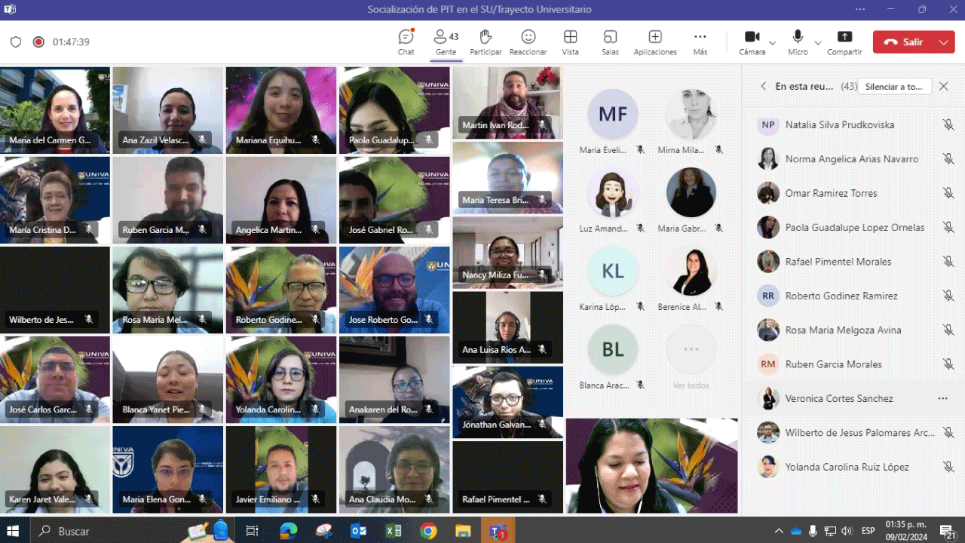Expand the Micro dropdown arrow
This screenshot has height=543, width=965.
pyautogui.click(x=818, y=42)
